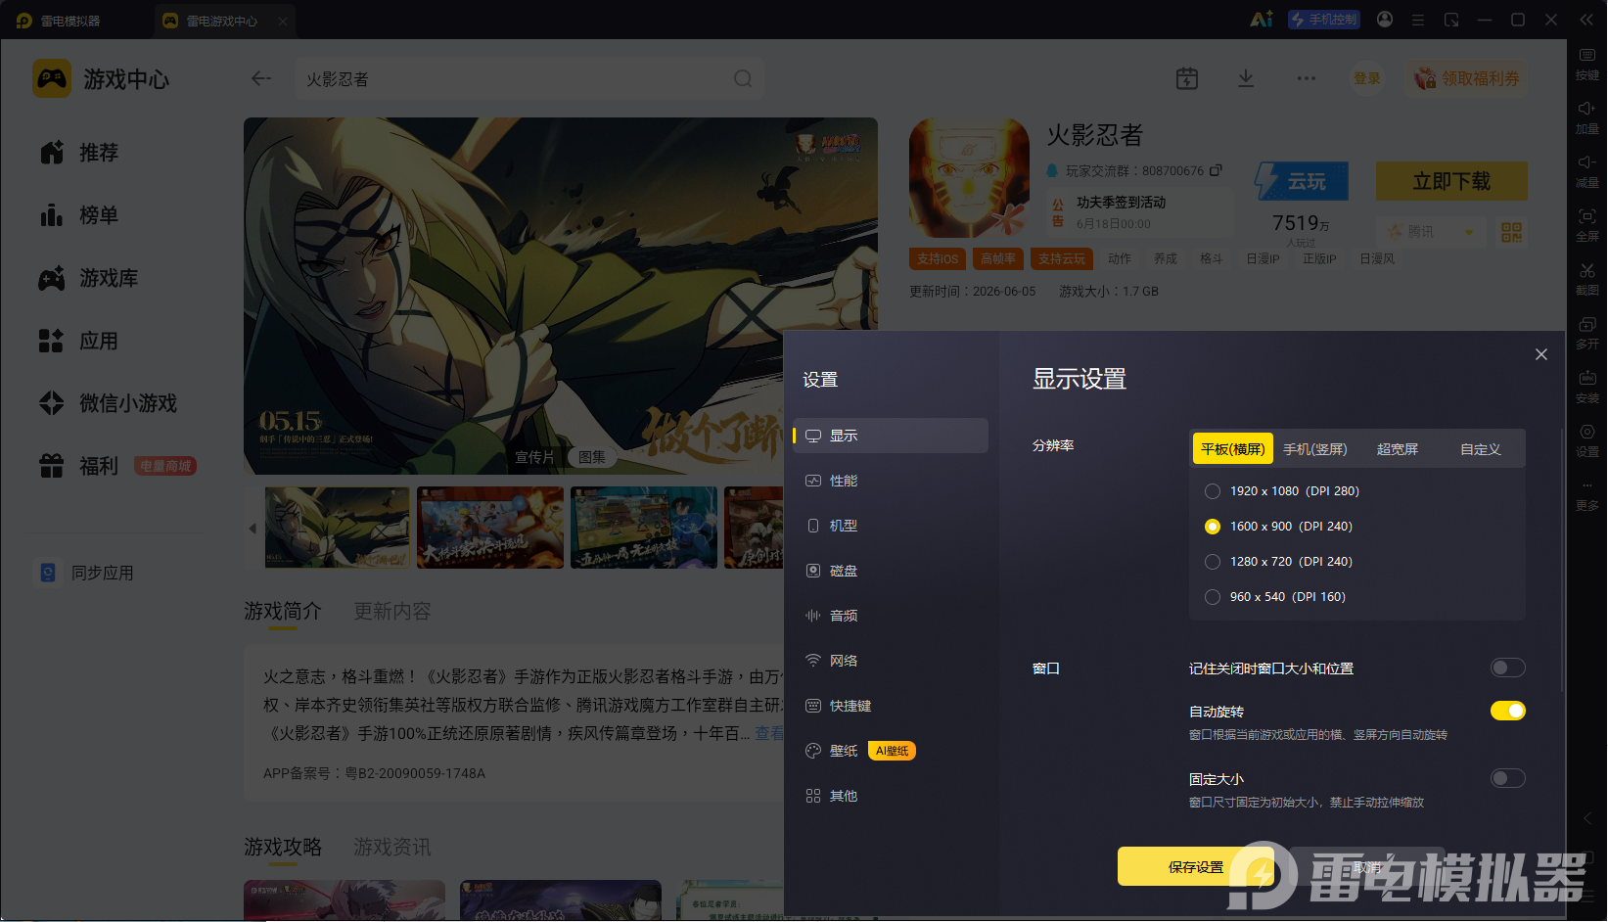Screen dimensions: 1608x922
Task: Copy the player group number 808700676
Action: click(1216, 170)
